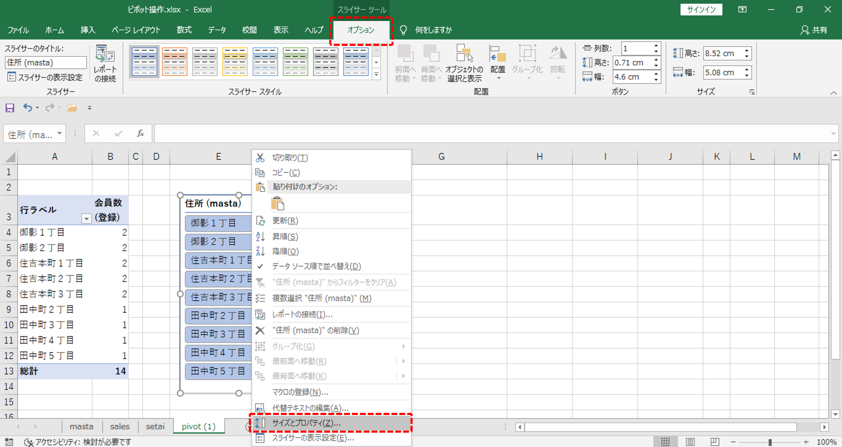Screen dimensions: 842x447
Task: Expand the slicer styles gallery
Action: [x=376, y=75]
